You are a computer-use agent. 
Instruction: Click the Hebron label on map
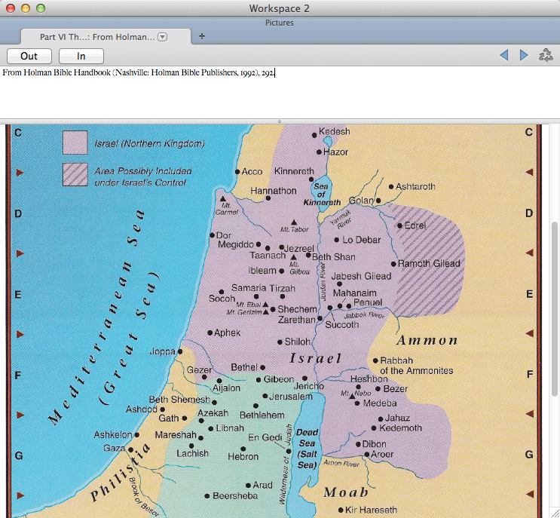click(243, 456)
